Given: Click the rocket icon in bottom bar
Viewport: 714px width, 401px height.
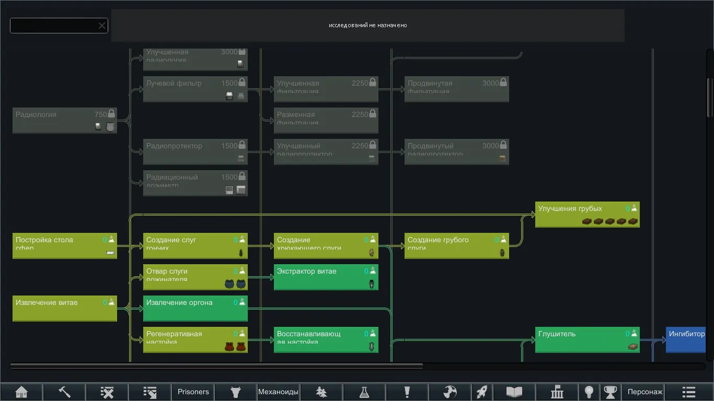Looking at the screenshot, I should (482, 392).
